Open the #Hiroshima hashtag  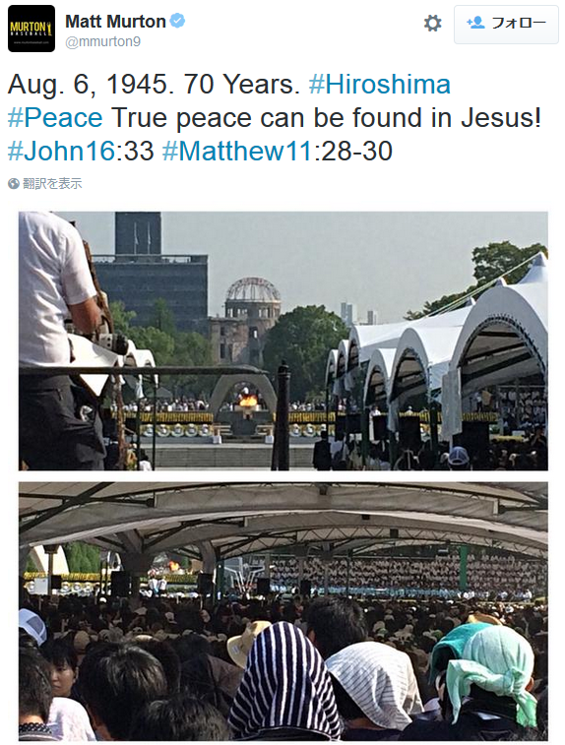pyautogui.click(x=379, y=84)
